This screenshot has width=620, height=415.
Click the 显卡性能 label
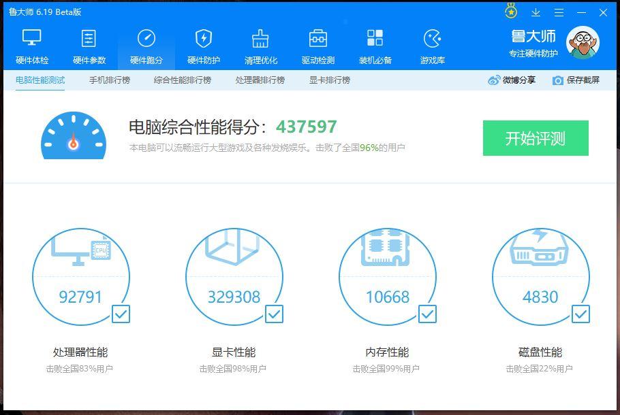coord(234,352)
